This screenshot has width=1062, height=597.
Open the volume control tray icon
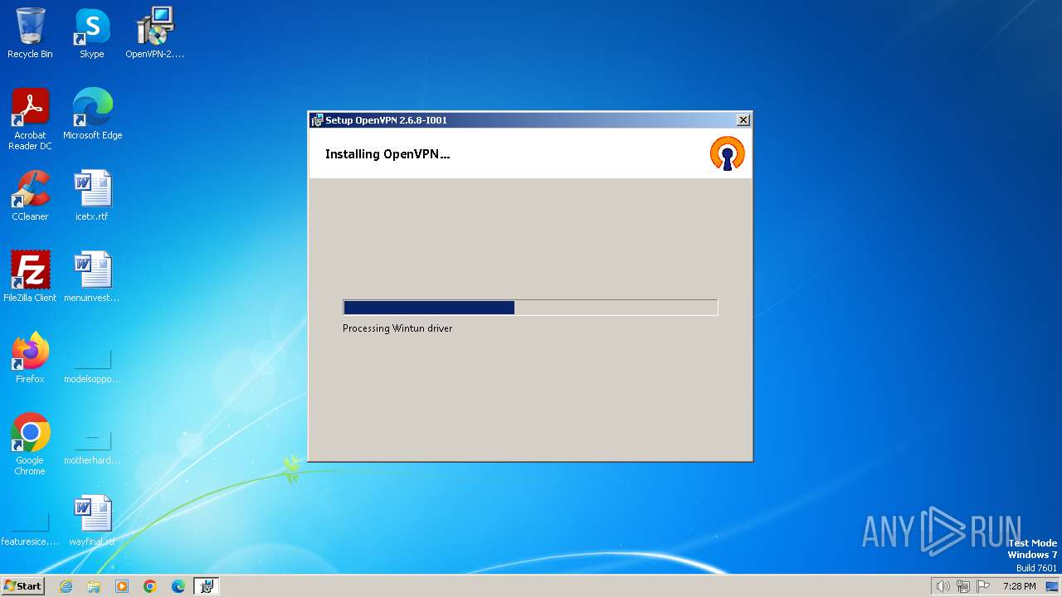point(943,586)
